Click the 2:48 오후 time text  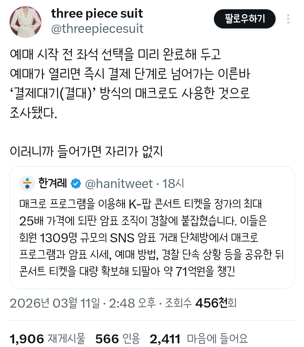point(132,303)
